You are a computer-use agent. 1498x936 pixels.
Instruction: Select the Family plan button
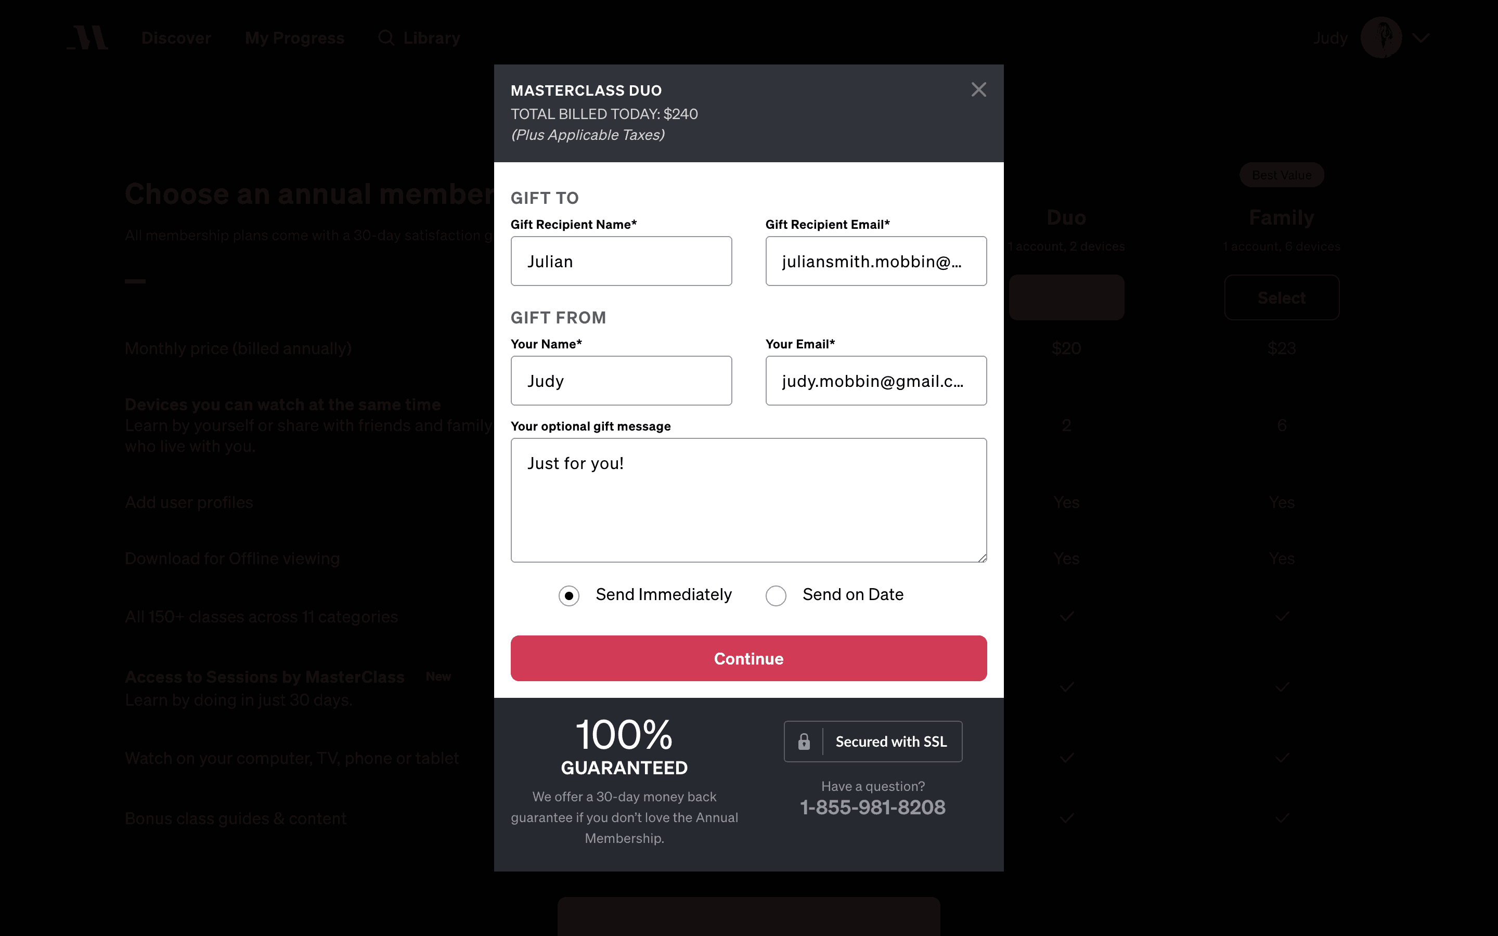point(1281,298)
